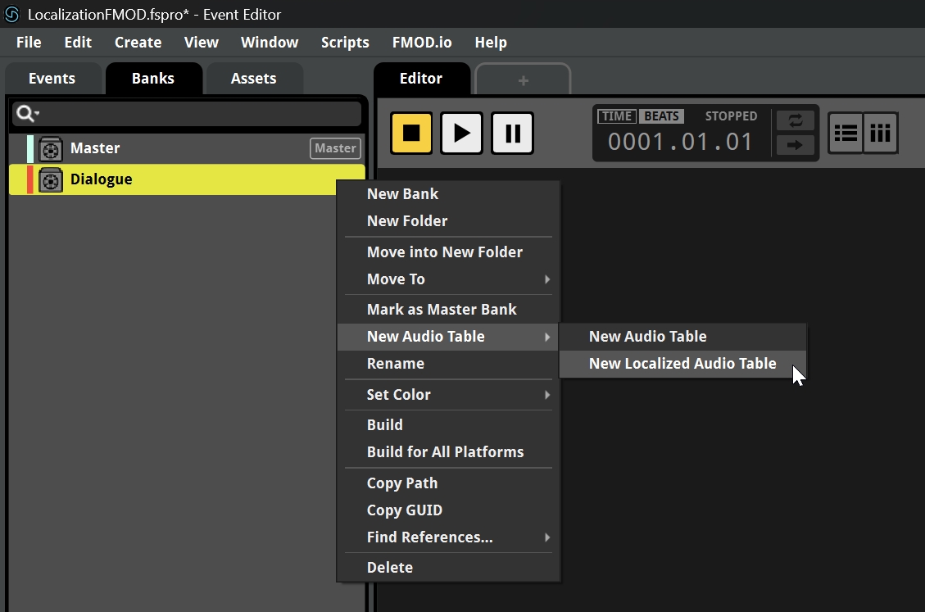Click the Dialogue bank icon

click(51, 180)
